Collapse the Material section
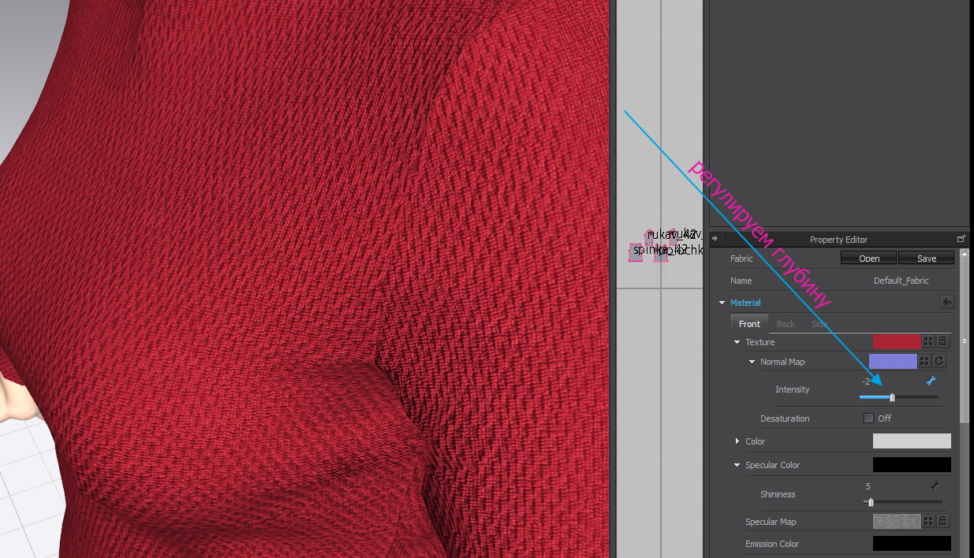 [722, 303]
